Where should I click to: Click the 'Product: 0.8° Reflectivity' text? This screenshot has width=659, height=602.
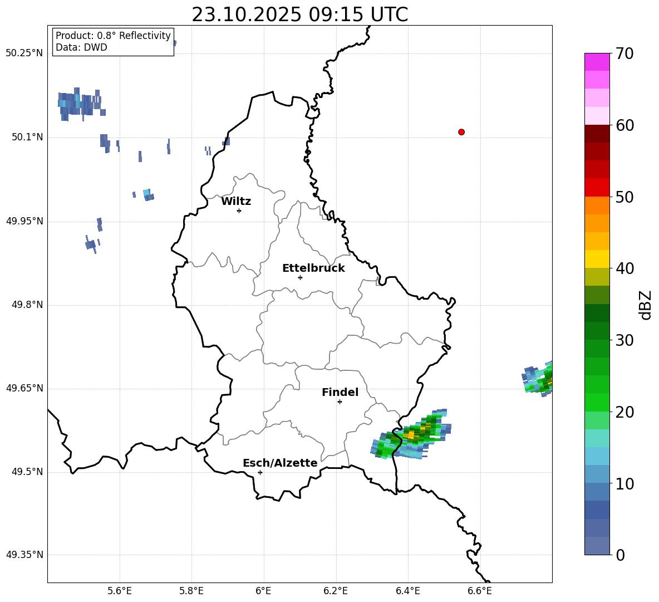[113, 36]
